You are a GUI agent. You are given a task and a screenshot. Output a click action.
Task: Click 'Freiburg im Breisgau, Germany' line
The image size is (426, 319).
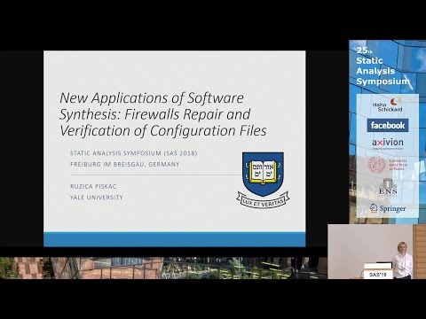pyautogui.click(x=125, y=164)
